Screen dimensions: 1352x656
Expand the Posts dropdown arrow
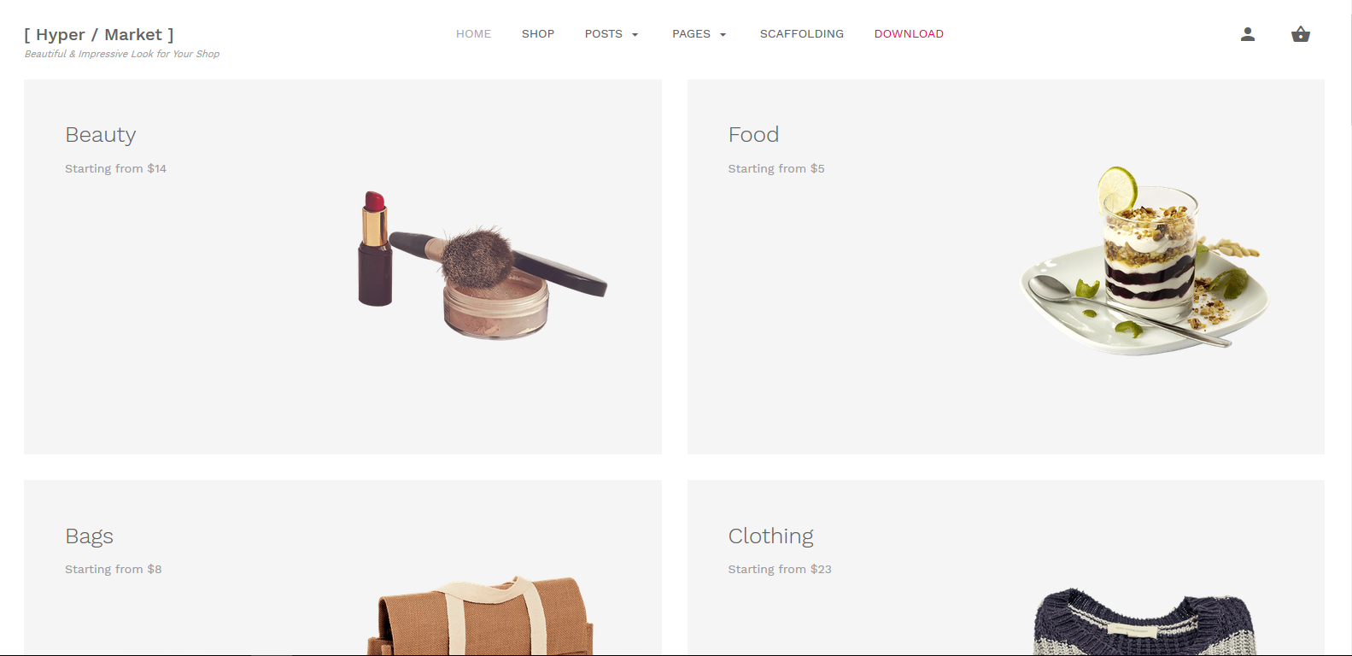[635, 35]
